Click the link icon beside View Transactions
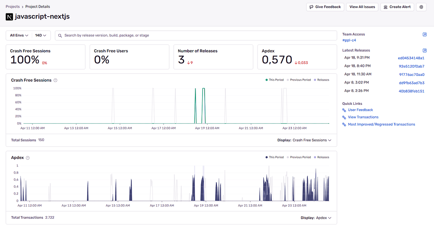 coord(344,117)
